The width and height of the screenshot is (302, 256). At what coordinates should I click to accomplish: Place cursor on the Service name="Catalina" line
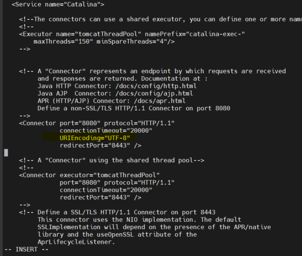click(58, 5)
